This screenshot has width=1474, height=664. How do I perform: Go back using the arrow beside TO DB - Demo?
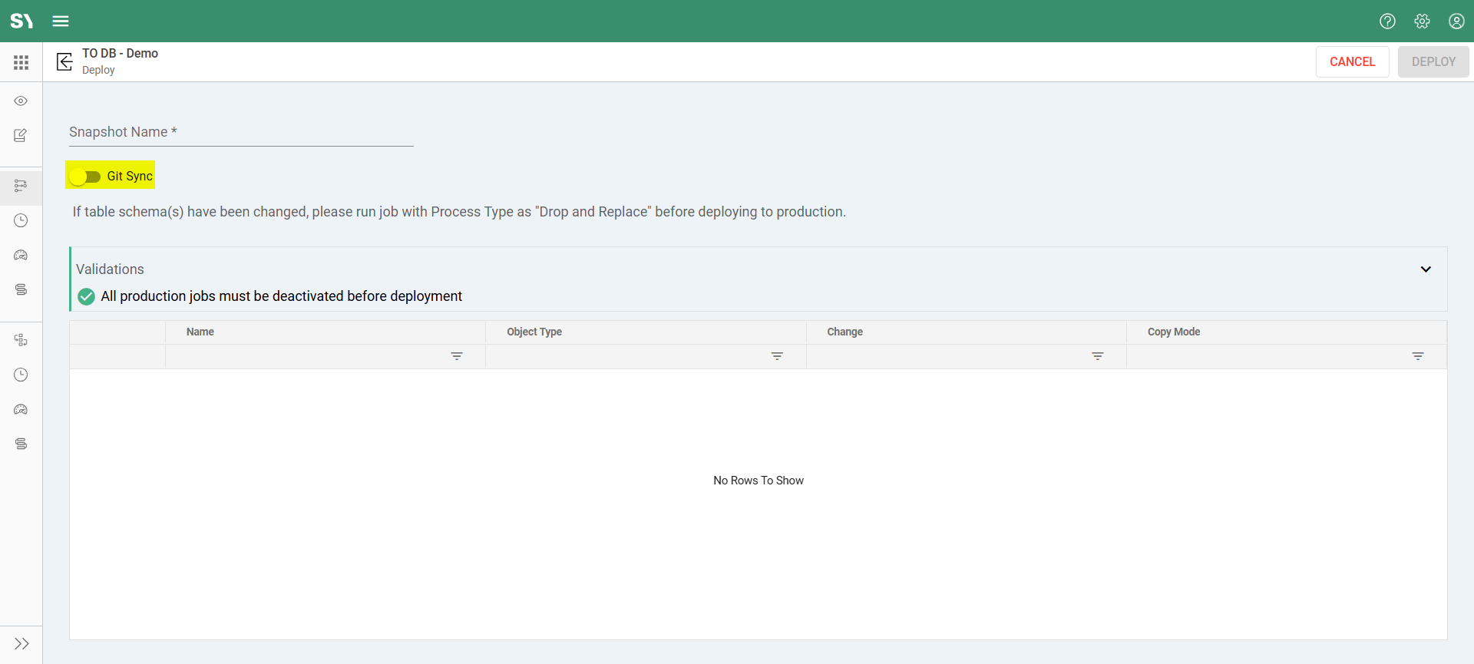[x=64, y=61]
